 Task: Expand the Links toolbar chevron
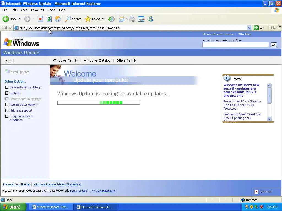[280, 27]
